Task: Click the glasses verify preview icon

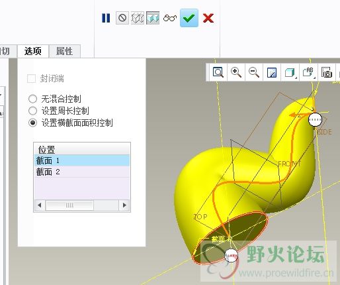Action: click(x=170, y=18)
